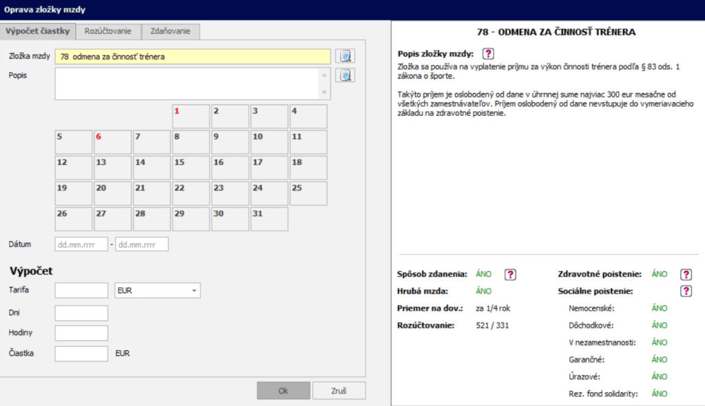Pick day 15 in the calendar grid

tap(191, 168)
